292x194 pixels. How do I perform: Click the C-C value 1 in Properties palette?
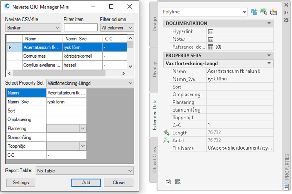(240, 125)
